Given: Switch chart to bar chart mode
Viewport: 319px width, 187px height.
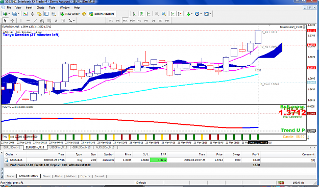Looking at the screenshot, I should click(x=134, y=14).
